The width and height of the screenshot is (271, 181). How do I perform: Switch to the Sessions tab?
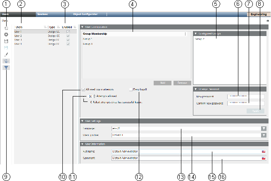pyautogui.click(x=43, y=14)
